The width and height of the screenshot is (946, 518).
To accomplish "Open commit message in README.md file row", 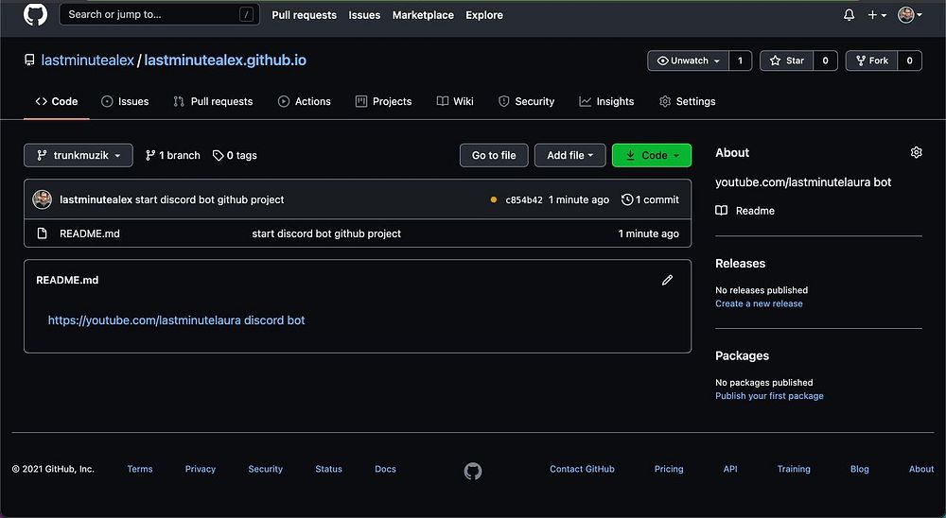I will (x=326, y=233).
